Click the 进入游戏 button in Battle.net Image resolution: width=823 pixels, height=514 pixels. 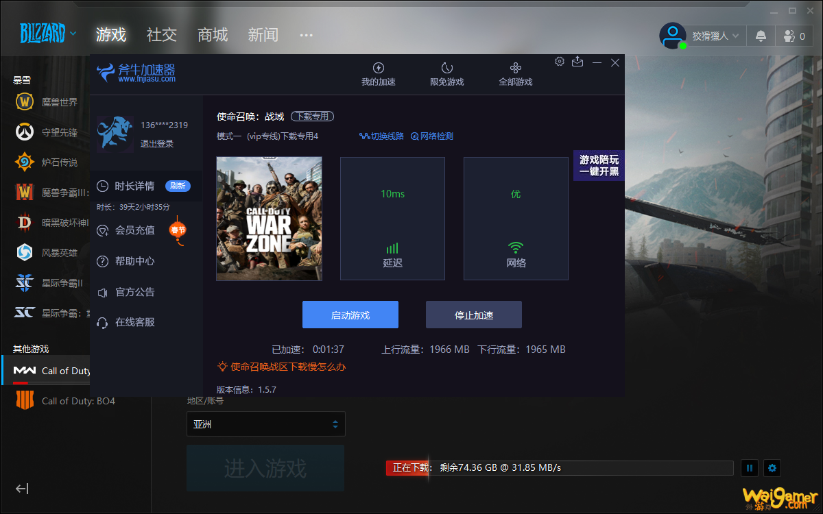point(265,468)
